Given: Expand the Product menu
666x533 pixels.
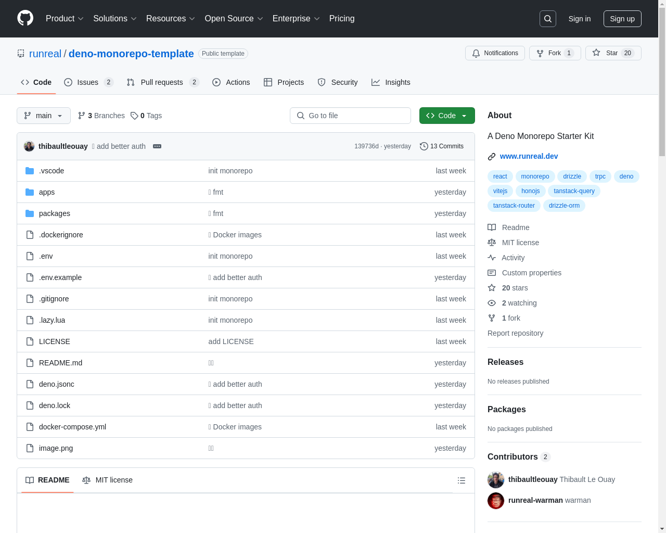Looking at the screenshot, I should point(65,19).
